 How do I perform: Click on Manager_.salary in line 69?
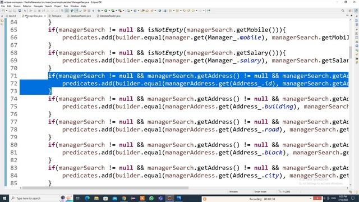[x=234, y=61]
